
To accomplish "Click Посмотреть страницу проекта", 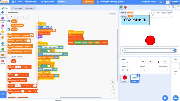I will pos(111,2).
